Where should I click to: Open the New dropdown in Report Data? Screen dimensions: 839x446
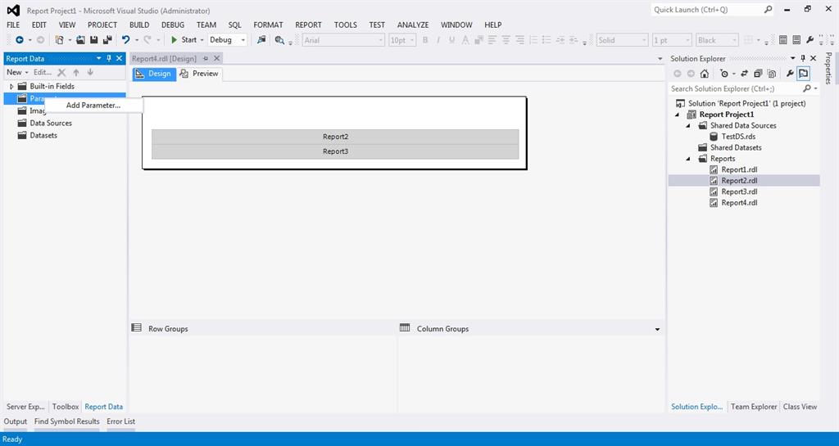(x=18, y=72)
